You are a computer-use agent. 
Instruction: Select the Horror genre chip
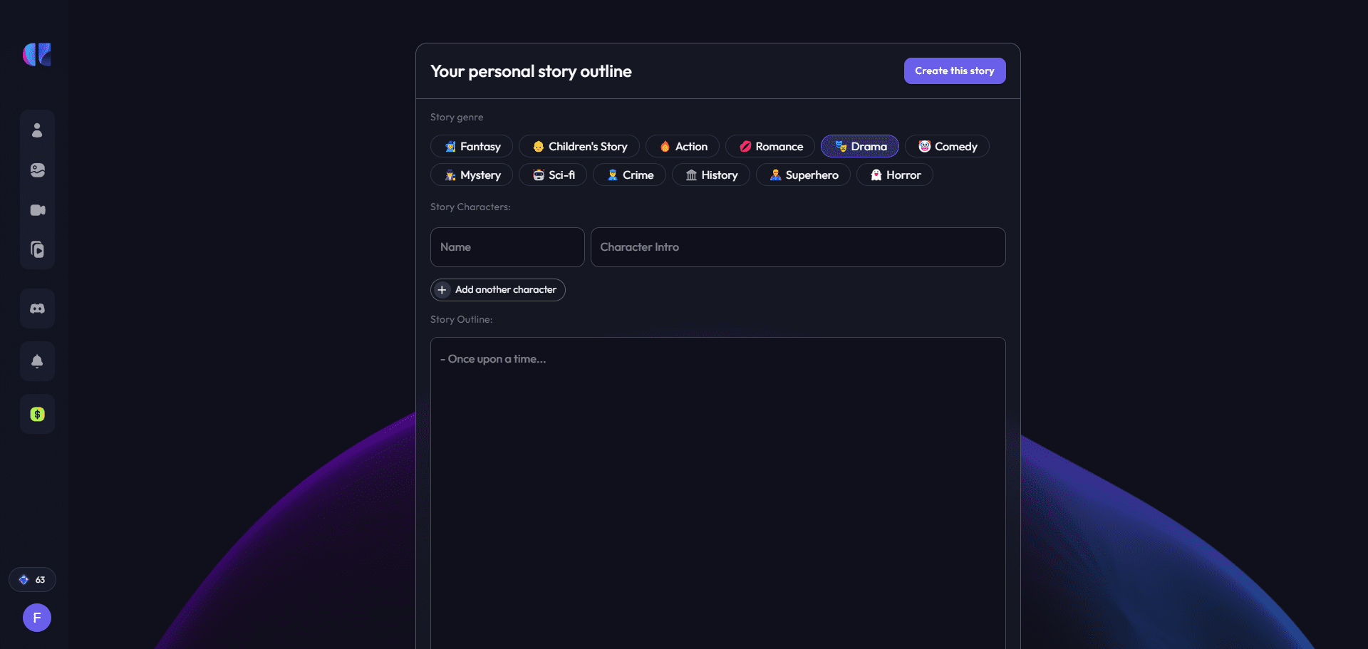click(x=895, y=175)
